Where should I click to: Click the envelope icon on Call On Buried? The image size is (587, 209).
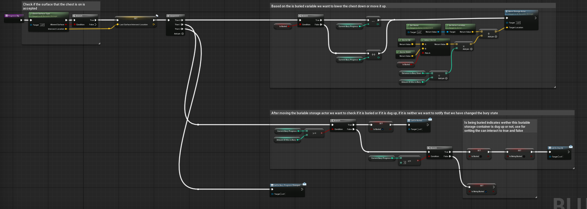tap(430, 119)
